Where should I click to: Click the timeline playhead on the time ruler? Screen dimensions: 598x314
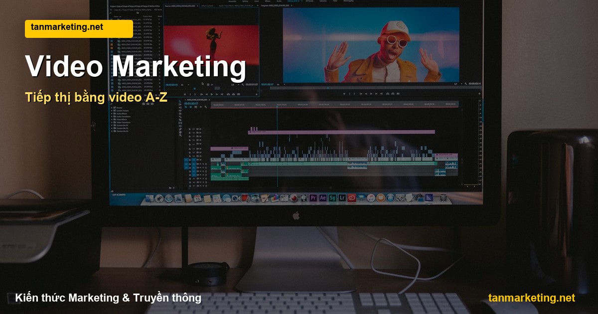point(277,105)
